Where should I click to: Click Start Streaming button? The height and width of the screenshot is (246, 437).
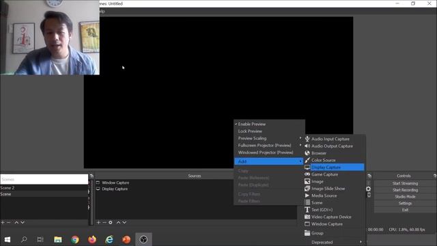point(405,183)
